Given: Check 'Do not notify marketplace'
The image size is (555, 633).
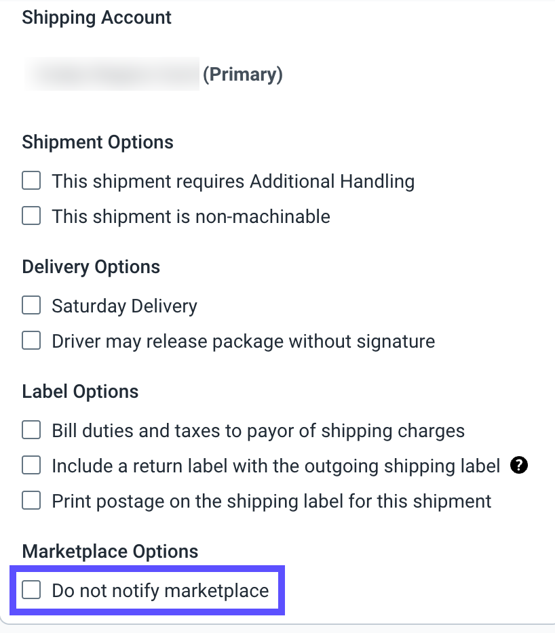Looking at the screenshot, I should (x=31, y=590).
